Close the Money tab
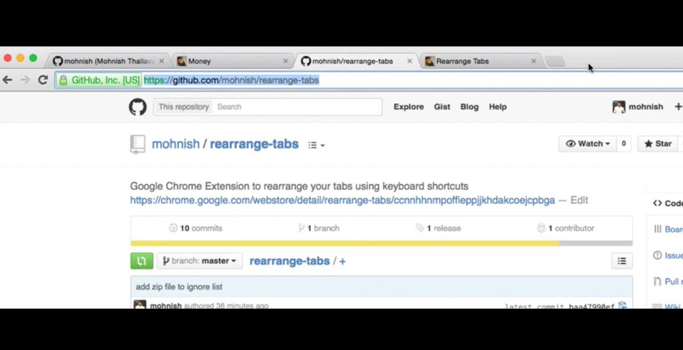683x350 pixels. 286,61
